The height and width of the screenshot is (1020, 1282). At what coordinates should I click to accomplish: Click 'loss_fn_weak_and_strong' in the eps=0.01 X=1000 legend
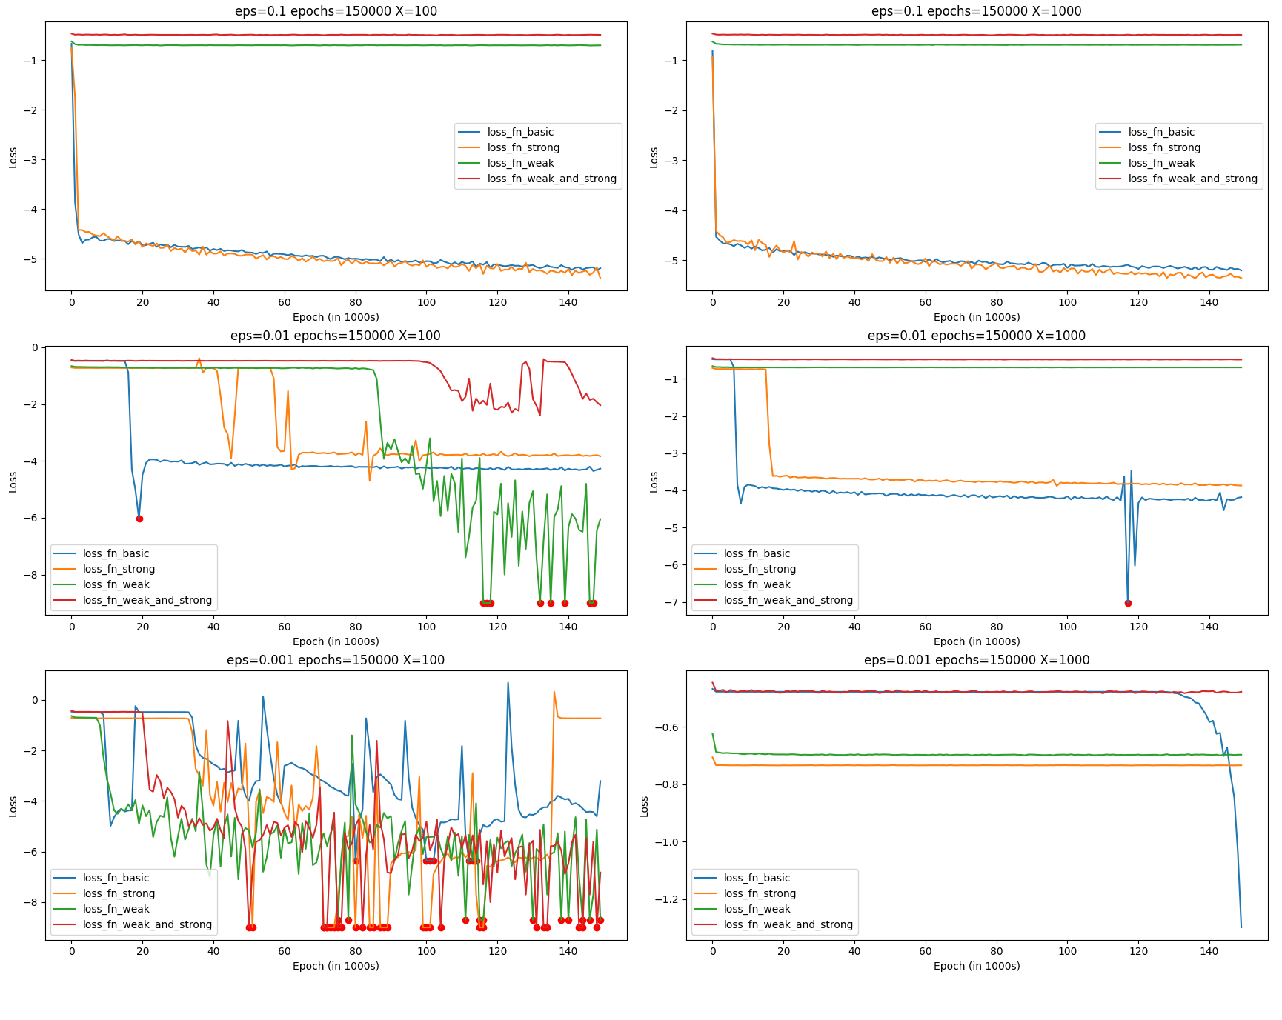788,600
